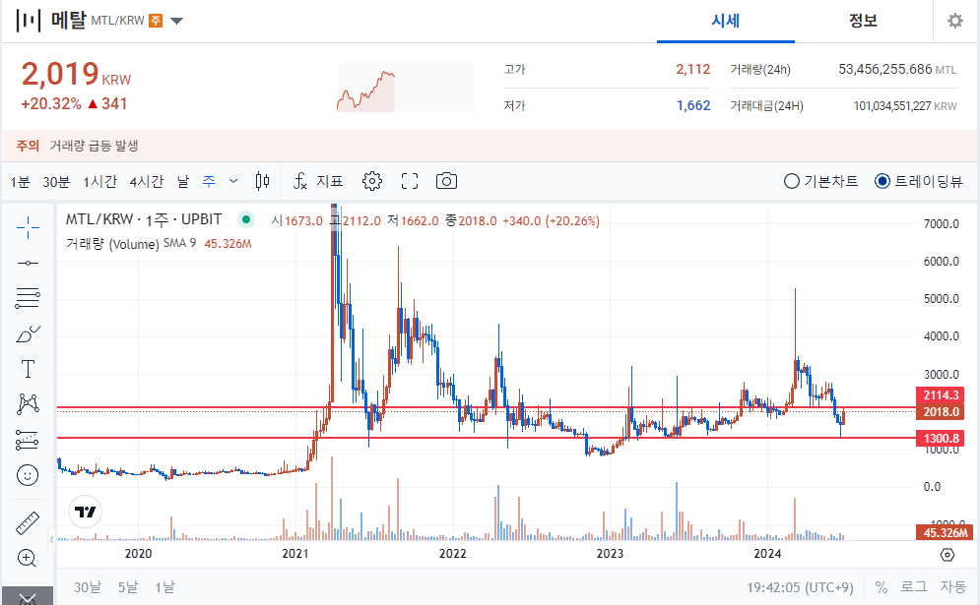Select the crosshair cursor tool
The image size is (980, 605).
click(x=28, y=225)
